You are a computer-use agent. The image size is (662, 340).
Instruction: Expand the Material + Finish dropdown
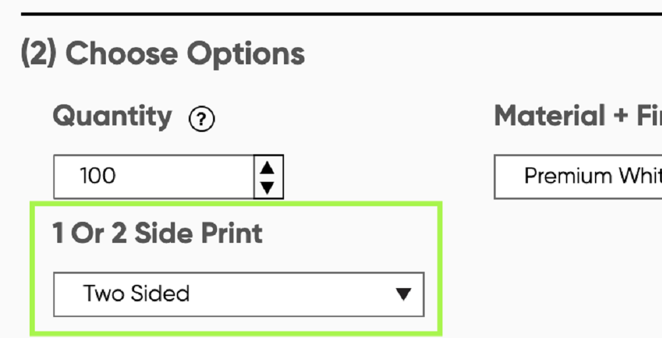coord(577,177)
